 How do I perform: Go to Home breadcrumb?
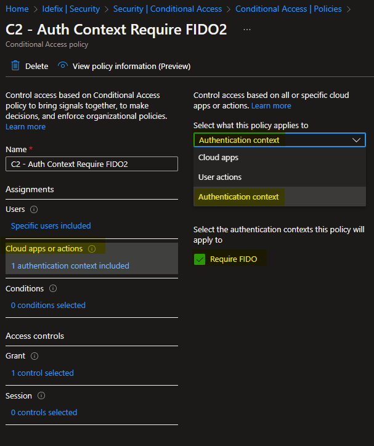(17, 9)
